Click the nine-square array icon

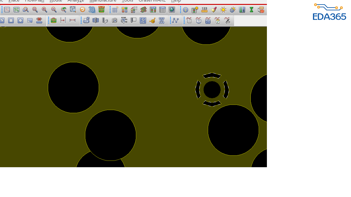161,21
